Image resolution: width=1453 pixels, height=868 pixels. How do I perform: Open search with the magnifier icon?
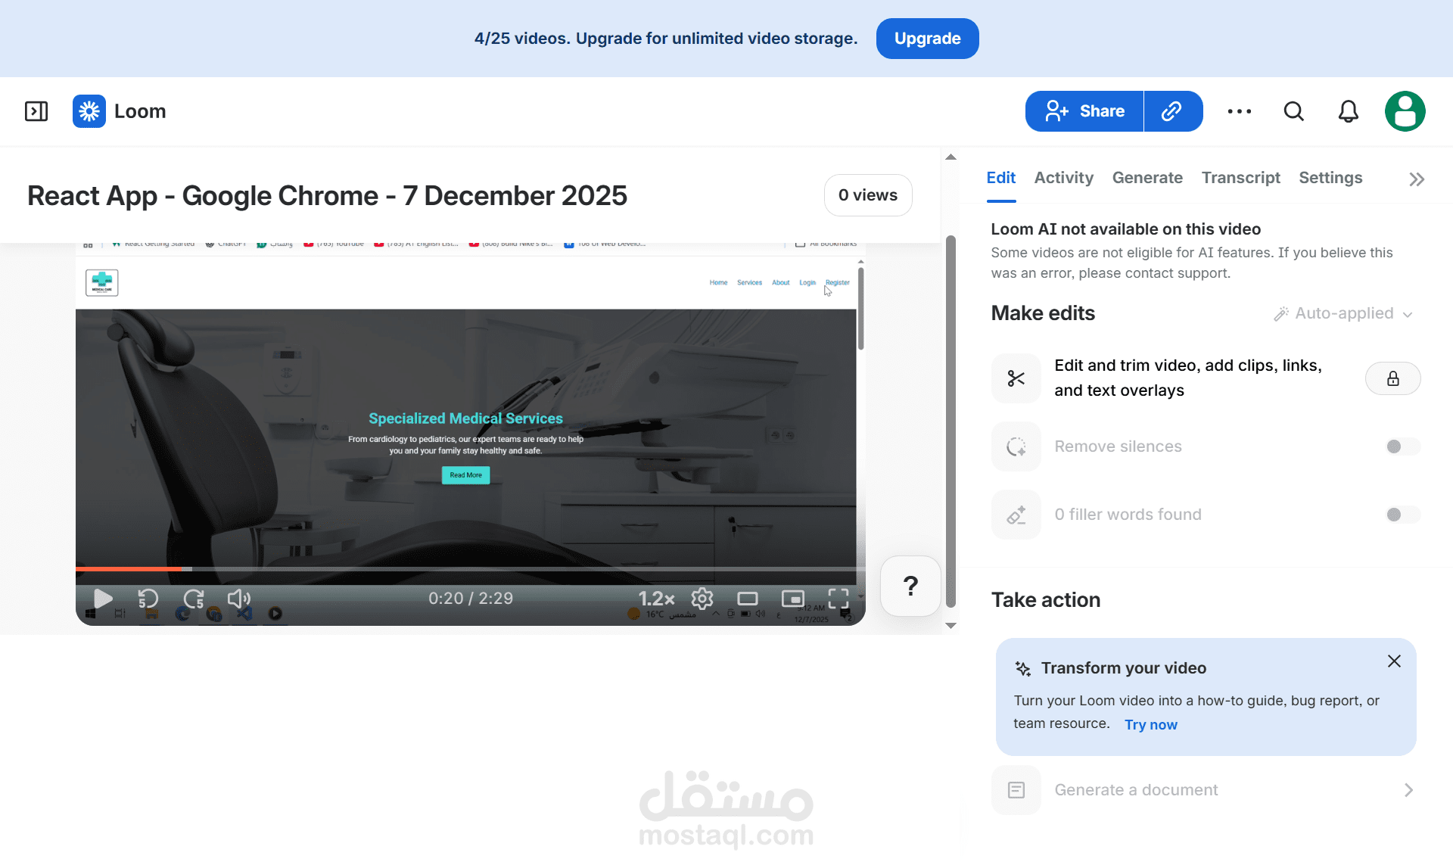point(1294,111)
